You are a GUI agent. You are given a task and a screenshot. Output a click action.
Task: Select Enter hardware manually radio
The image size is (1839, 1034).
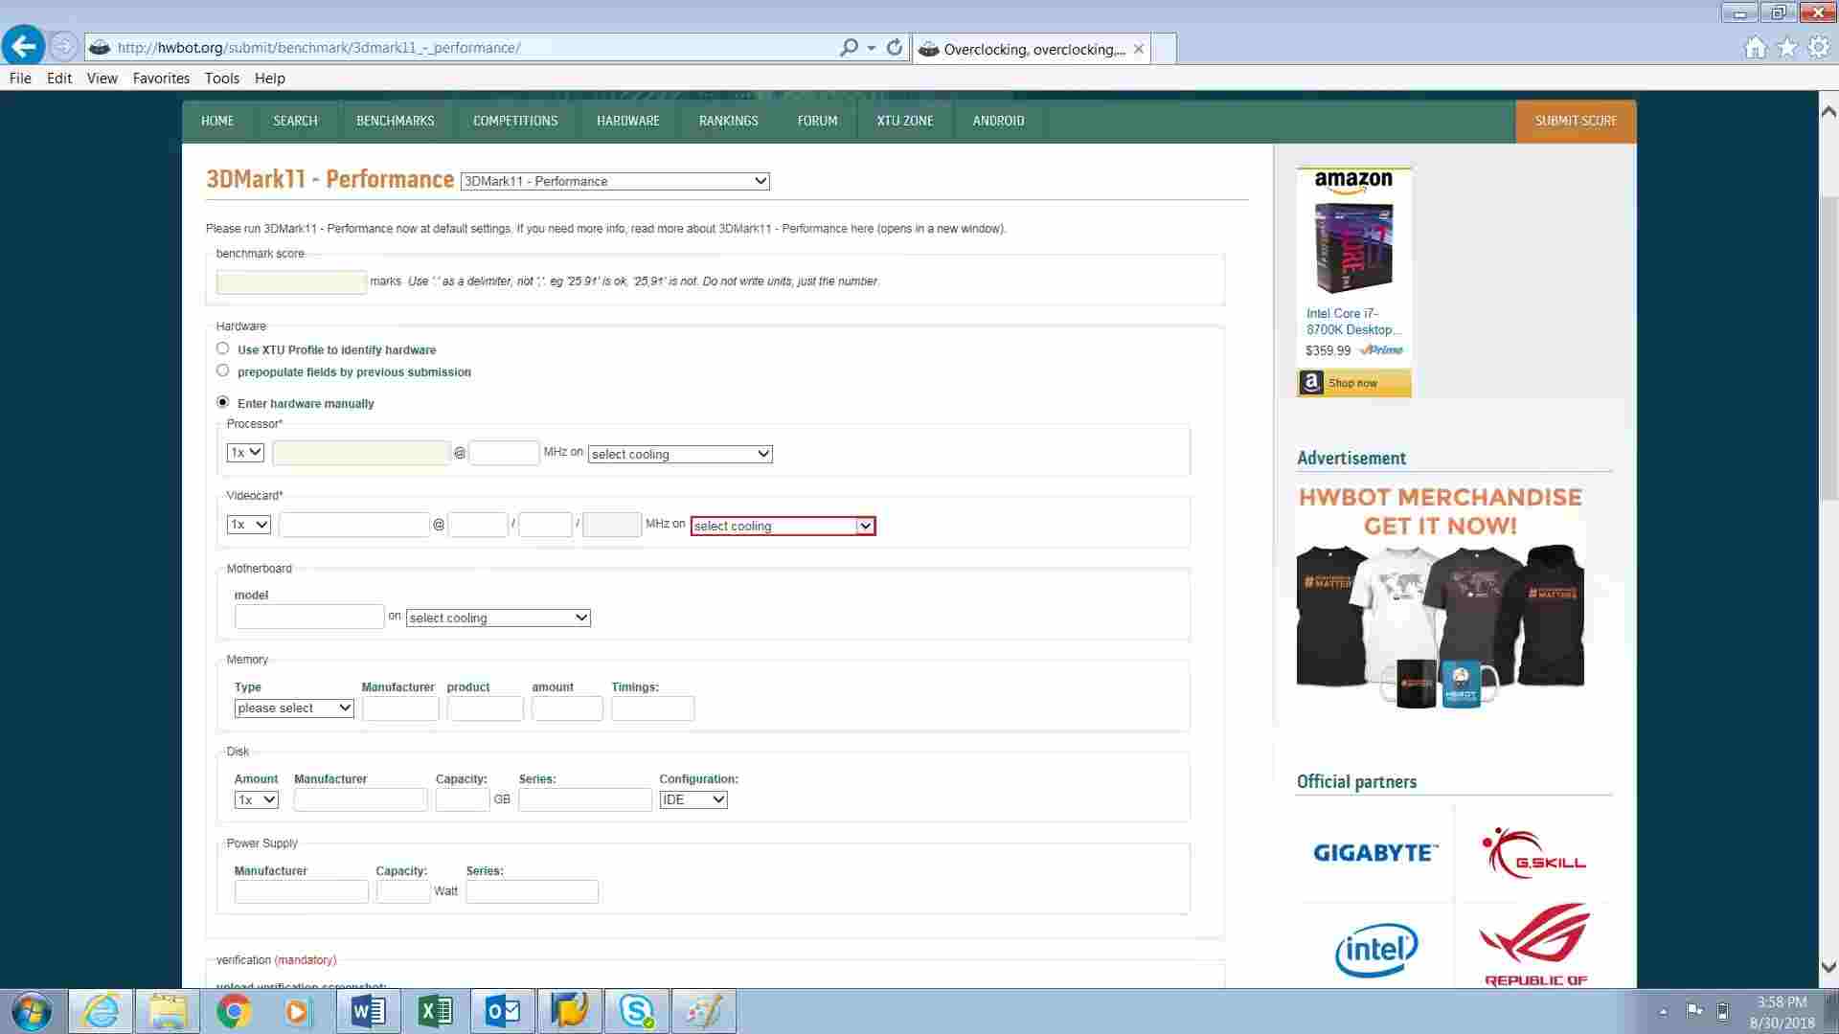pos(223,402)
